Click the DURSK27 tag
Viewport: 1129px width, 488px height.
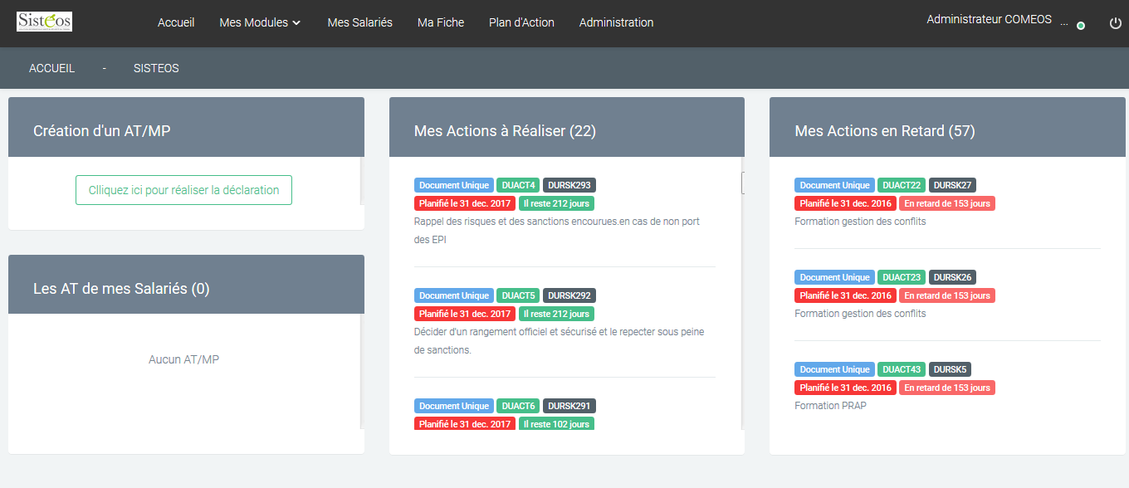953,185
